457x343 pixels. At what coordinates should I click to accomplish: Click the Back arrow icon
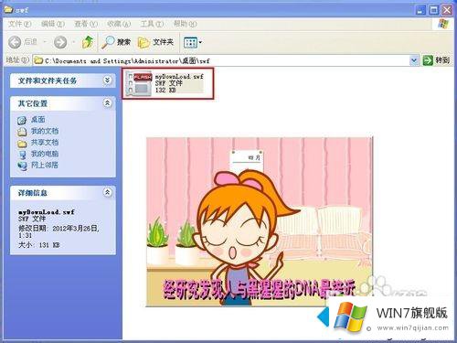pos(15,42)
